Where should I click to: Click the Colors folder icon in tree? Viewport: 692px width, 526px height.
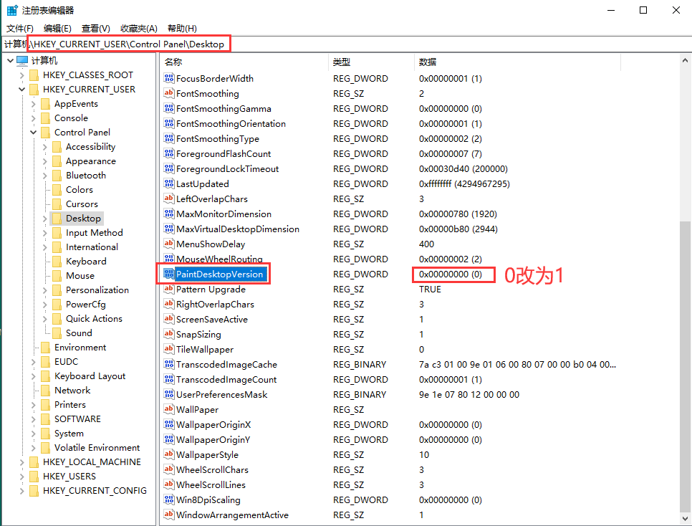(57, 190)
